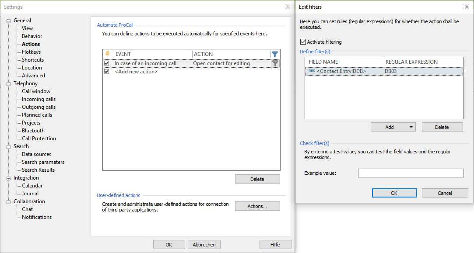Close the Settings window

(x=288, y=7)
